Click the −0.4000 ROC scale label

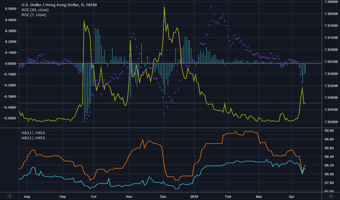tap(9, 107)
